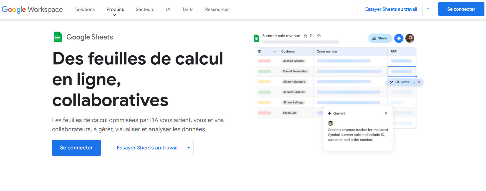Open the ID column filter dropdown
This screenshot has height=191, width=486.
click(275, 52)
